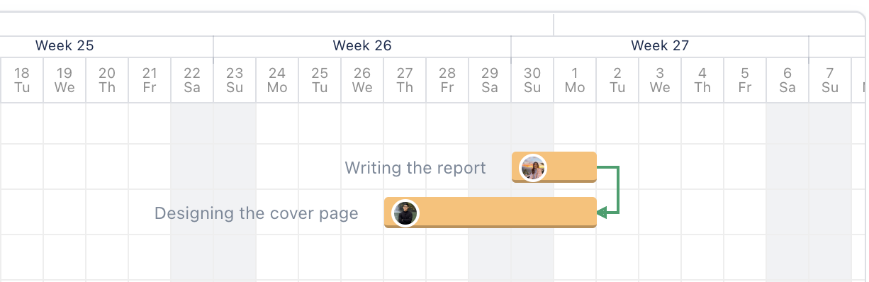Select the 24 Mo date column header
Image resolution: width=869 pixels, height=282 pixels.
[x=277, y=80]
